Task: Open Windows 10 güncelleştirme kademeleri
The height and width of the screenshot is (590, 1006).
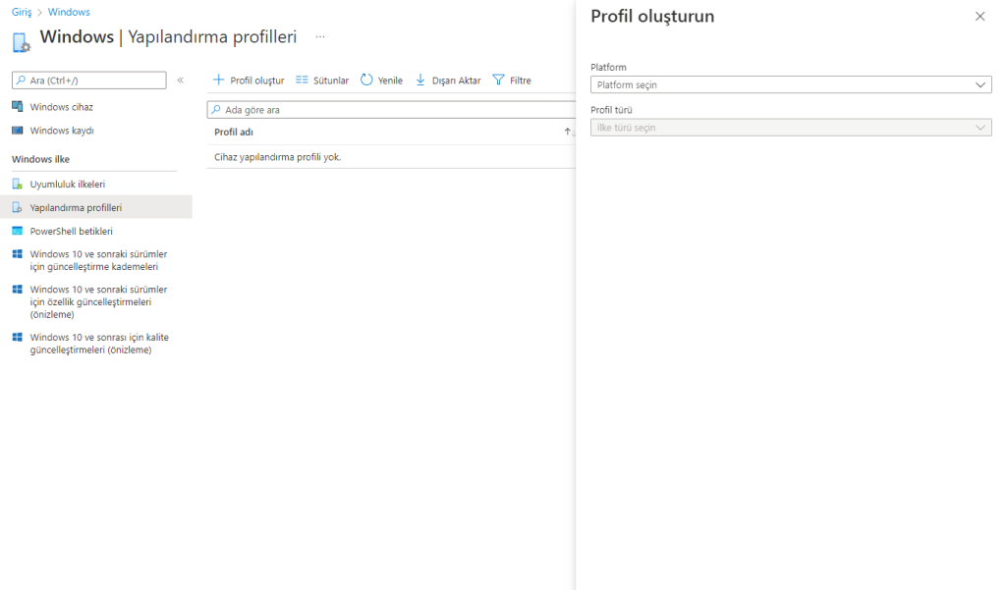Action: (x=98, y=260)
